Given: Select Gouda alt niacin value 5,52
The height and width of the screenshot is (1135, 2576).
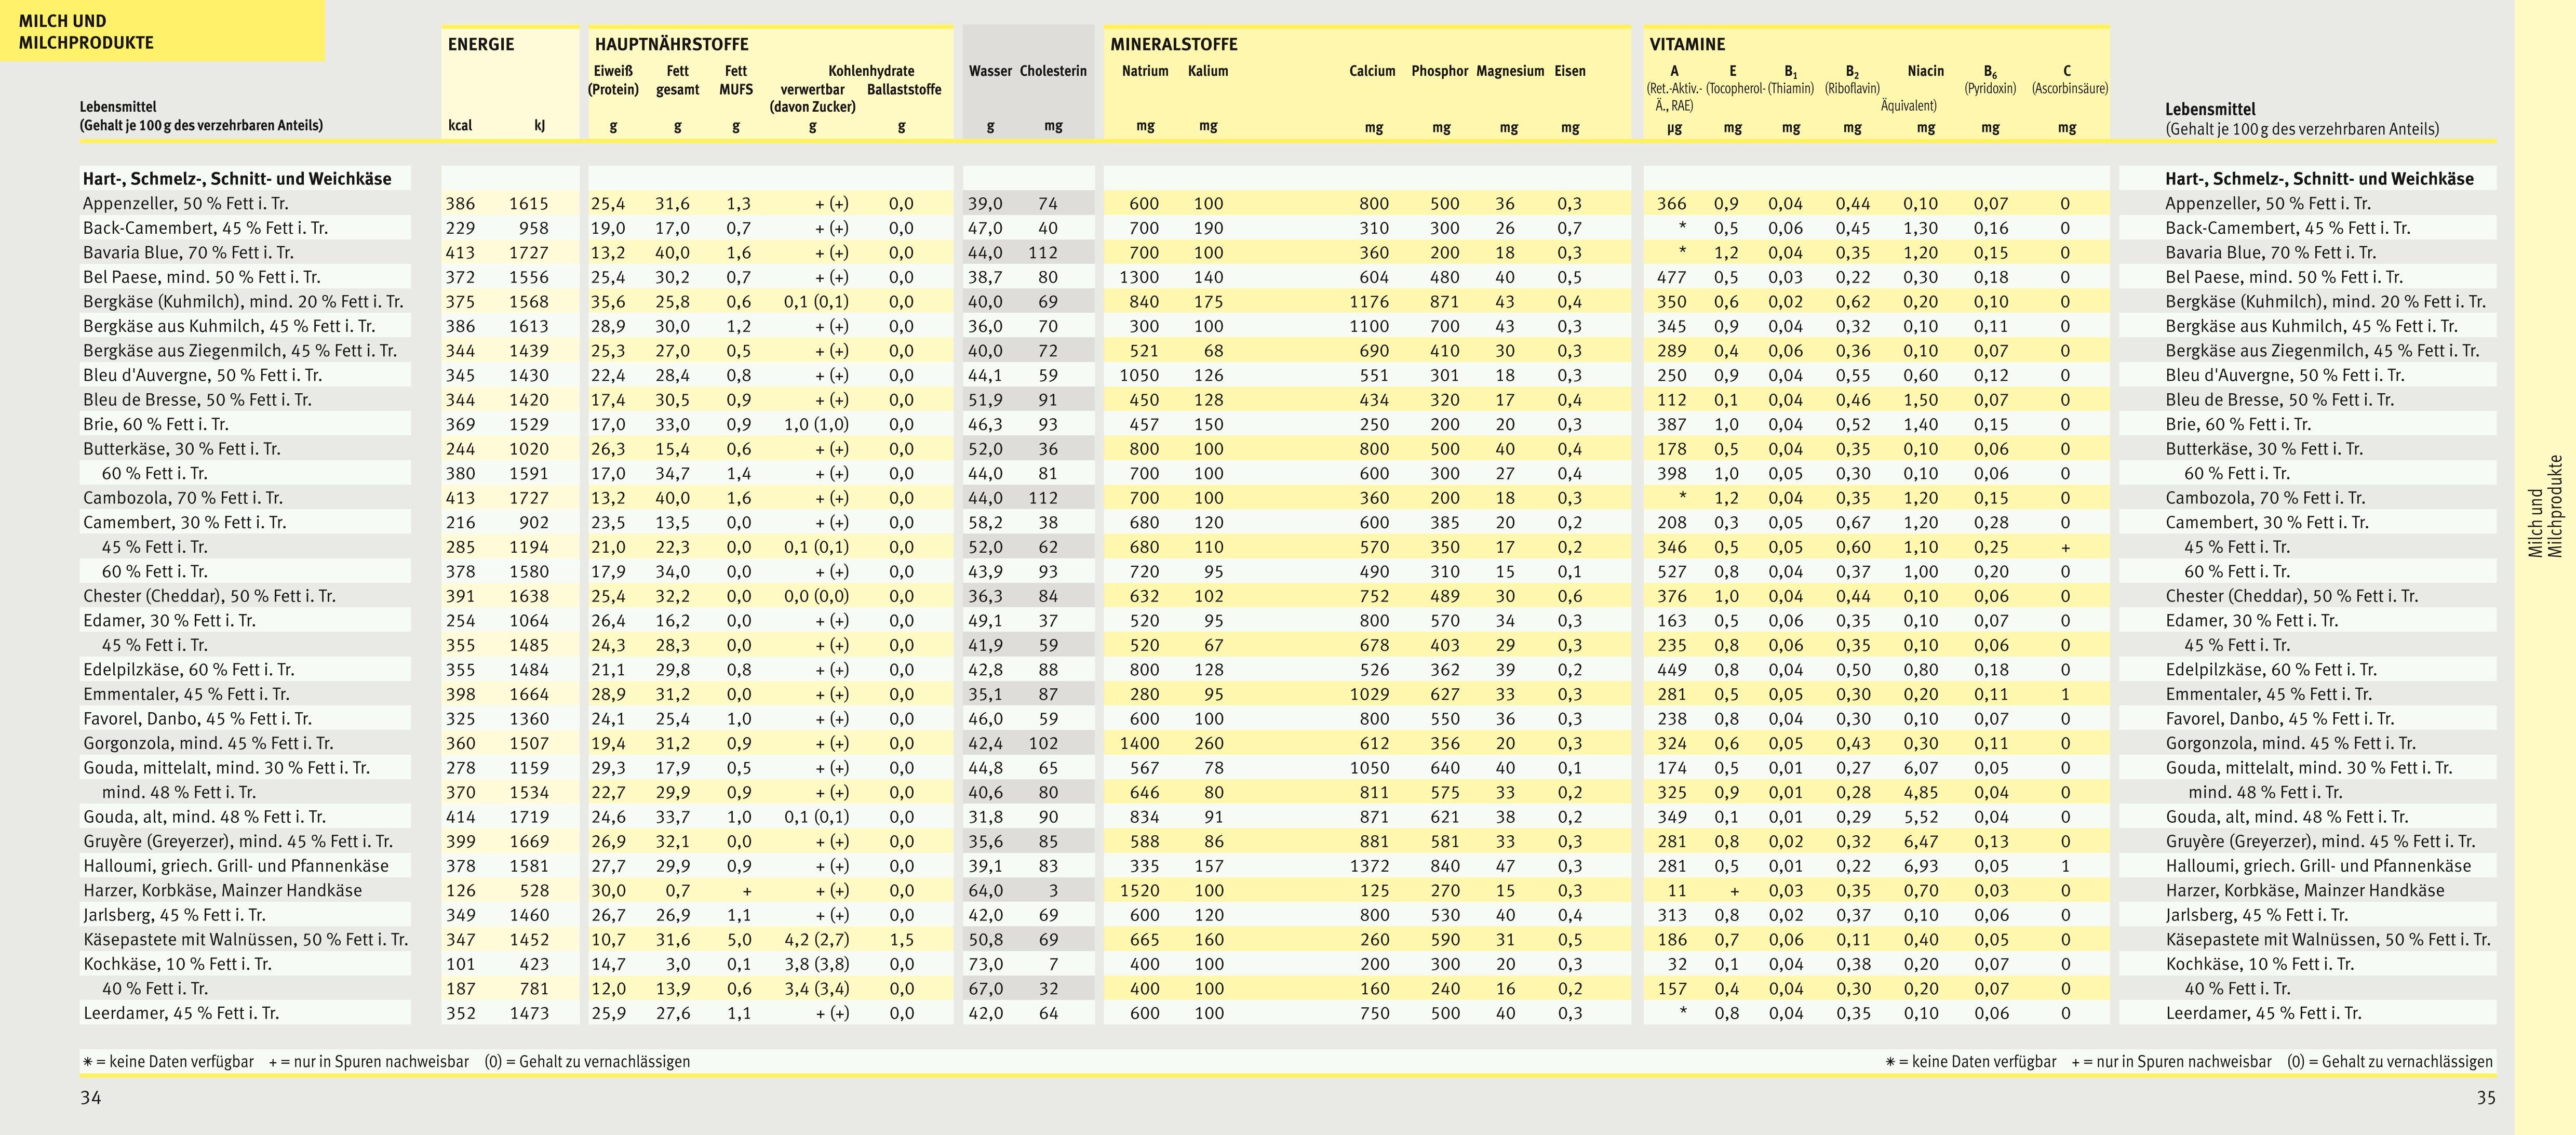Looking at the screenshot, I should point(1921,817).
